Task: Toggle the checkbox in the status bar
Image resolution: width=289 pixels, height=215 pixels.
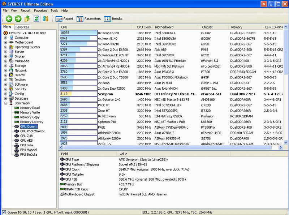Action: pyautogui.click(x=4, y=212)
